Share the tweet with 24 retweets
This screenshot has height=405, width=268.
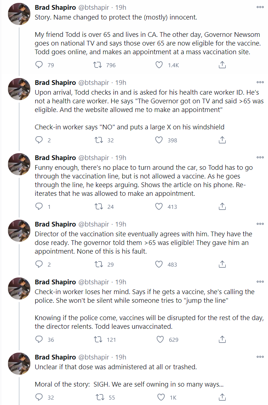222,207
